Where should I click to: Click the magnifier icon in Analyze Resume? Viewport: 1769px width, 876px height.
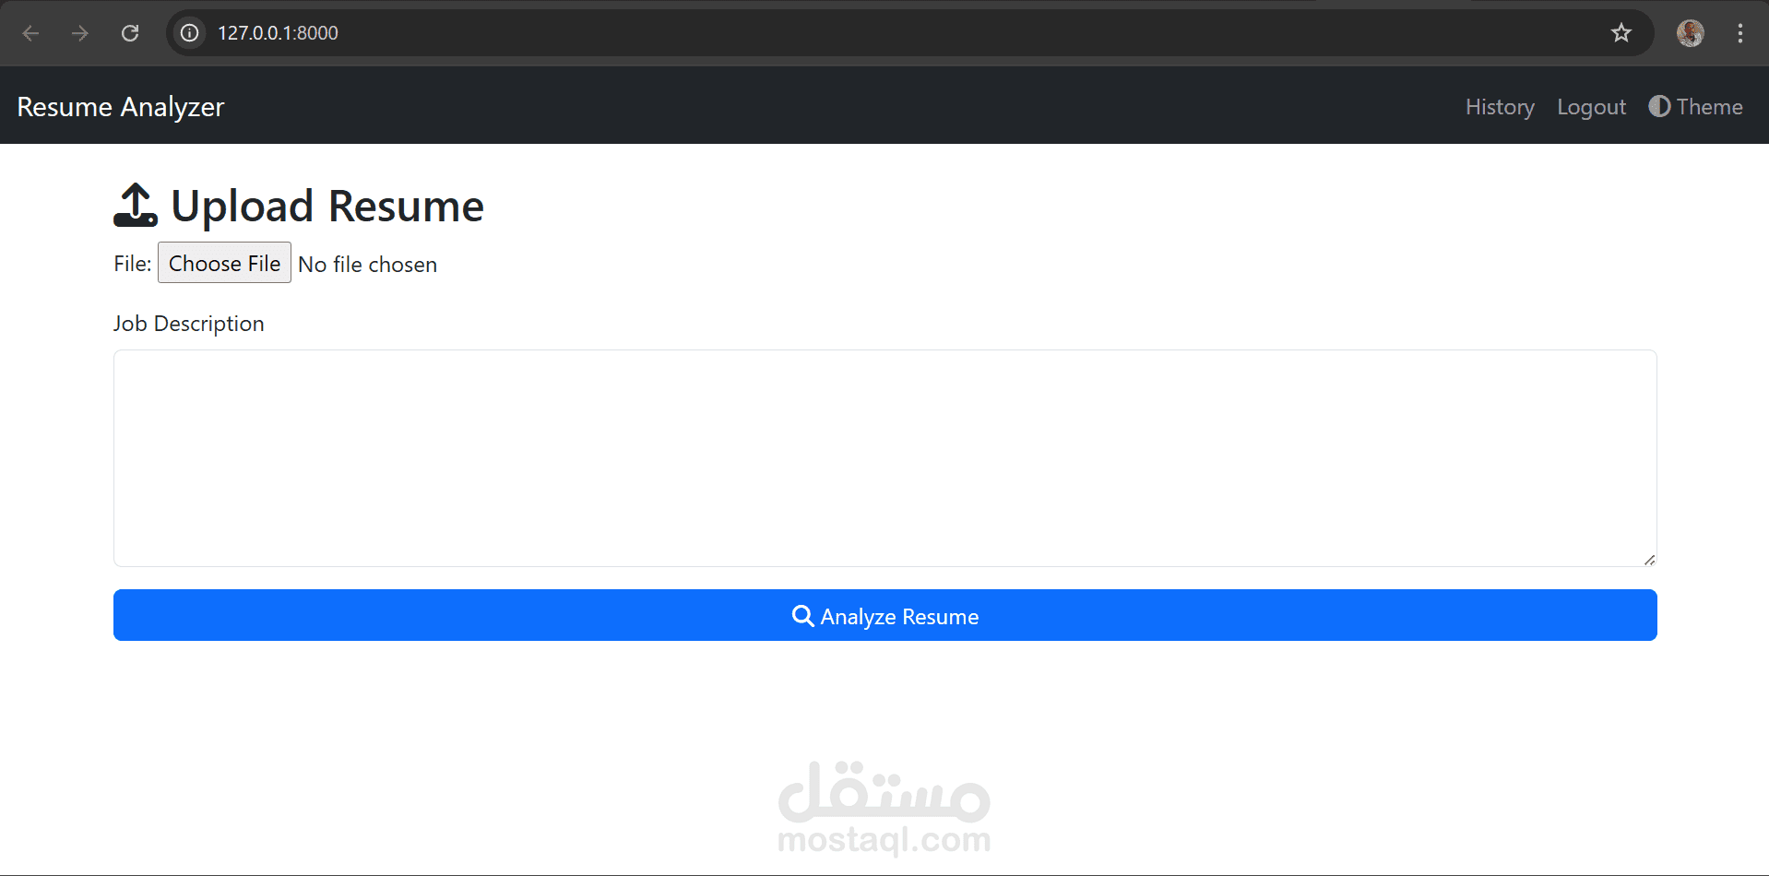[802, 616]
